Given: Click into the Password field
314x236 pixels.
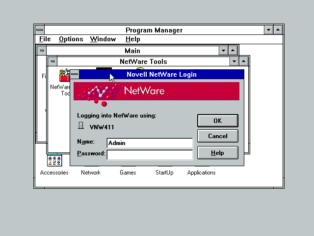Looking at the screenshot, I should pos(150,155).
